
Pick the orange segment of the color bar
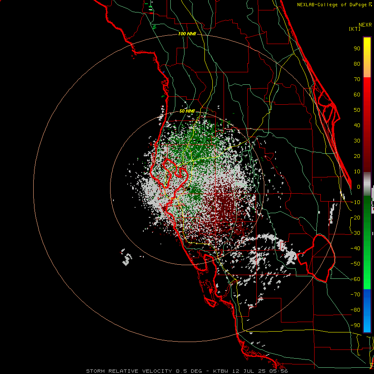(367, 68)
